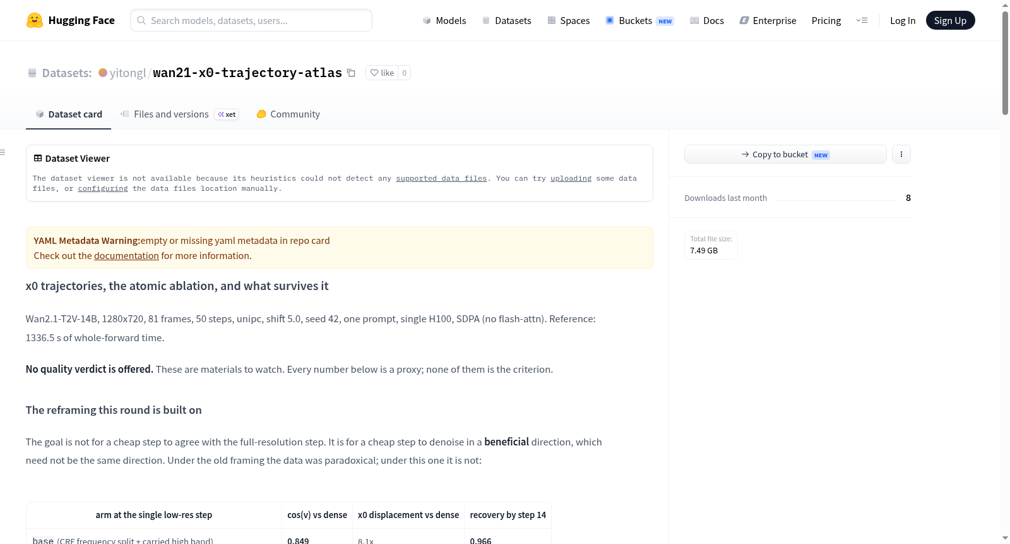The height and width of the screenshot is (544, 1010).
Task: Like the wan21-x0-trajectory-atlas dataset
Action: click(382, 73)
